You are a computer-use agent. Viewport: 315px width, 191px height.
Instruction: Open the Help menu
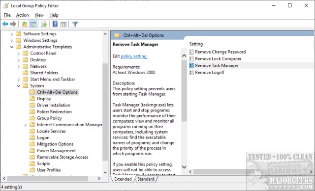pyautogui.click(x=54, y=15)
